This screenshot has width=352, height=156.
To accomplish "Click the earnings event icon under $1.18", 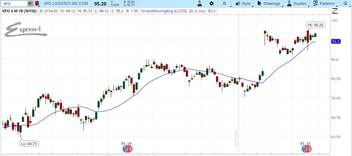I will [x=127, y=148].
